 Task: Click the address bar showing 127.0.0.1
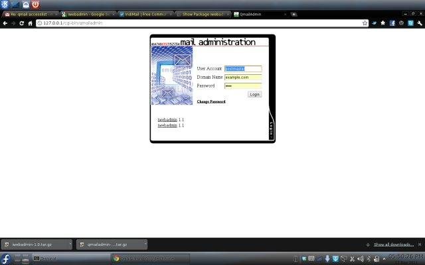point(201,23)
